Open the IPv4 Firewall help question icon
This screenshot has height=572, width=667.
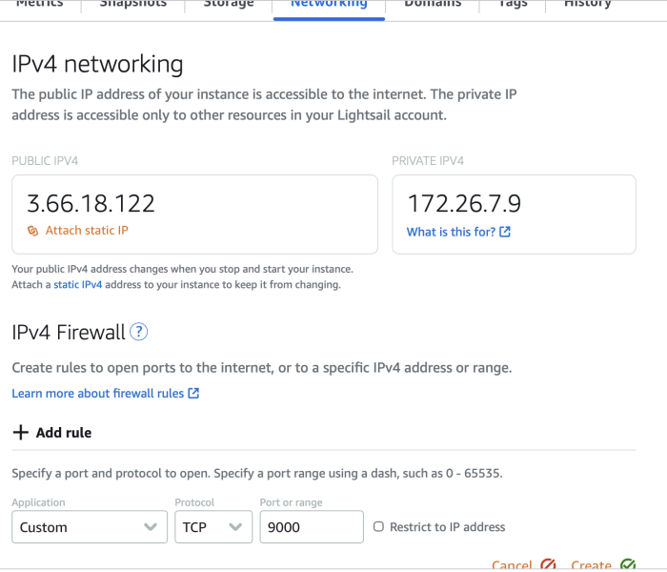click(139, 332)
